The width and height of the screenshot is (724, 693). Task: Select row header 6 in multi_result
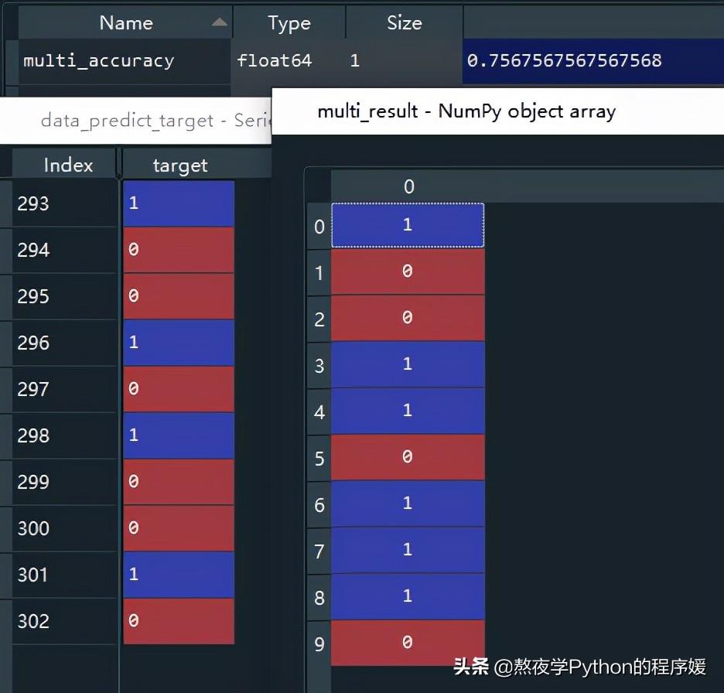[319, 504]
